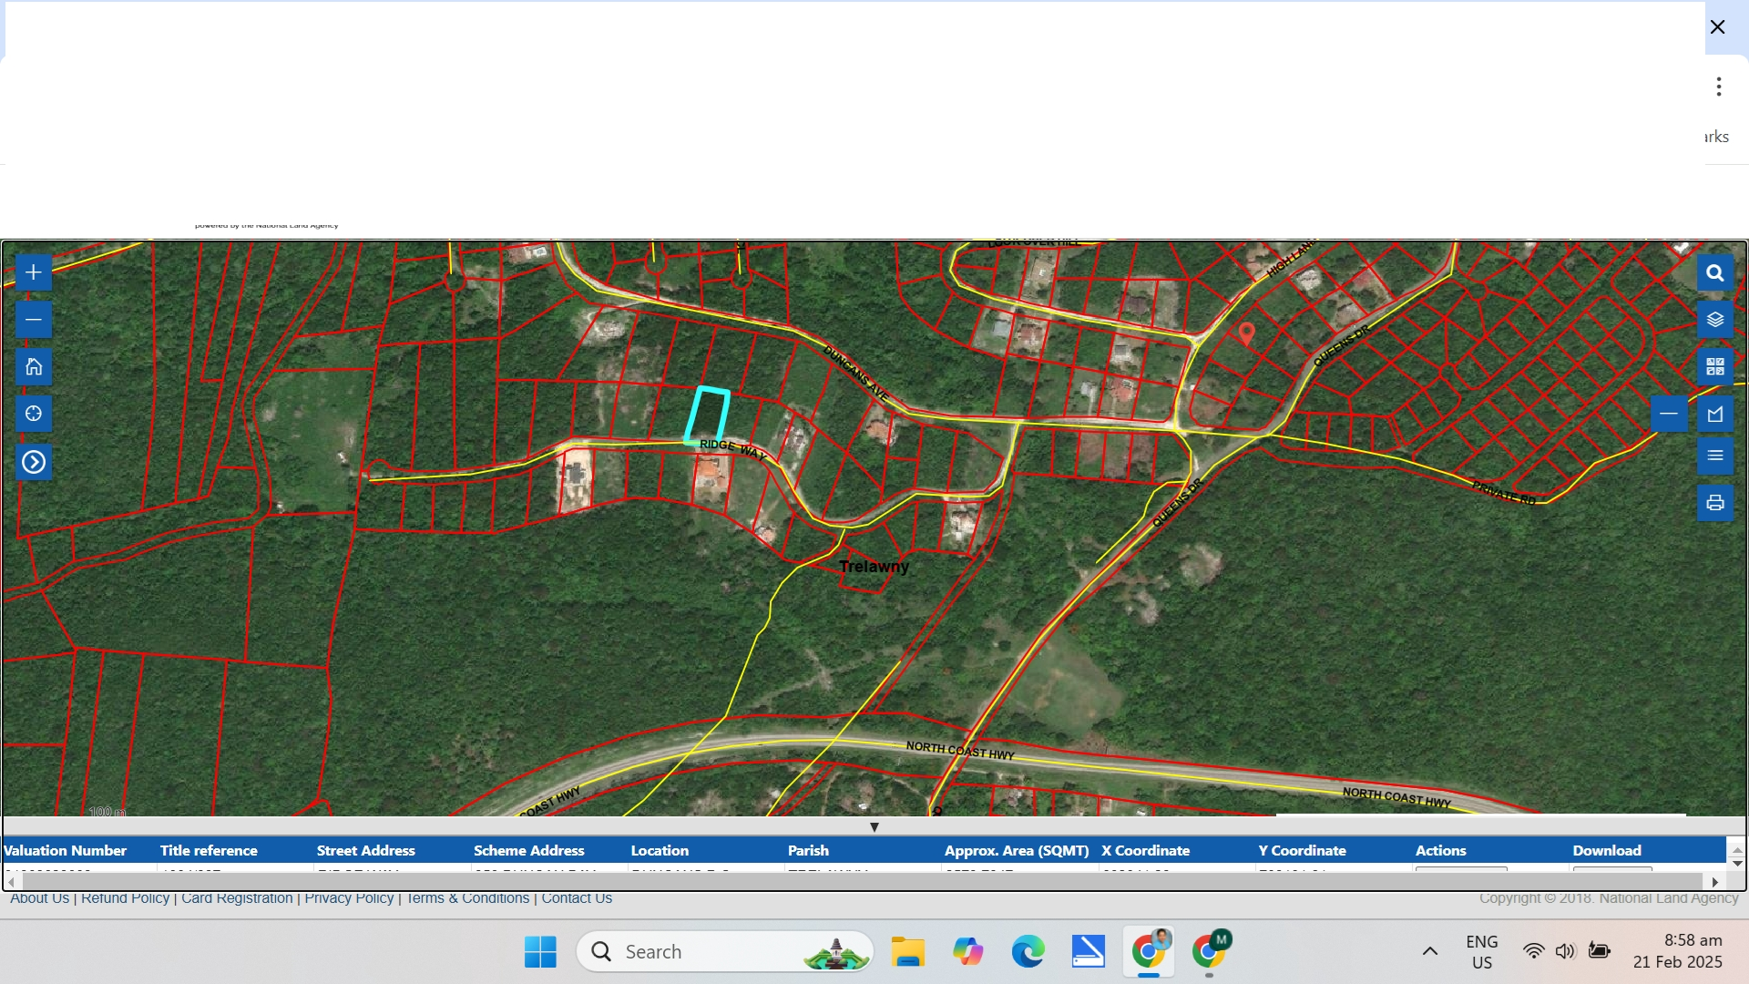Open the Terms & Conditions link
This screenshot has width=1749, height=984.
[x=467, y=898]
